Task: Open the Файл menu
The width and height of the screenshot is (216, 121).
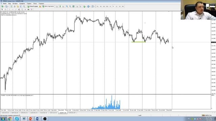Action: [x=5, y=4]
